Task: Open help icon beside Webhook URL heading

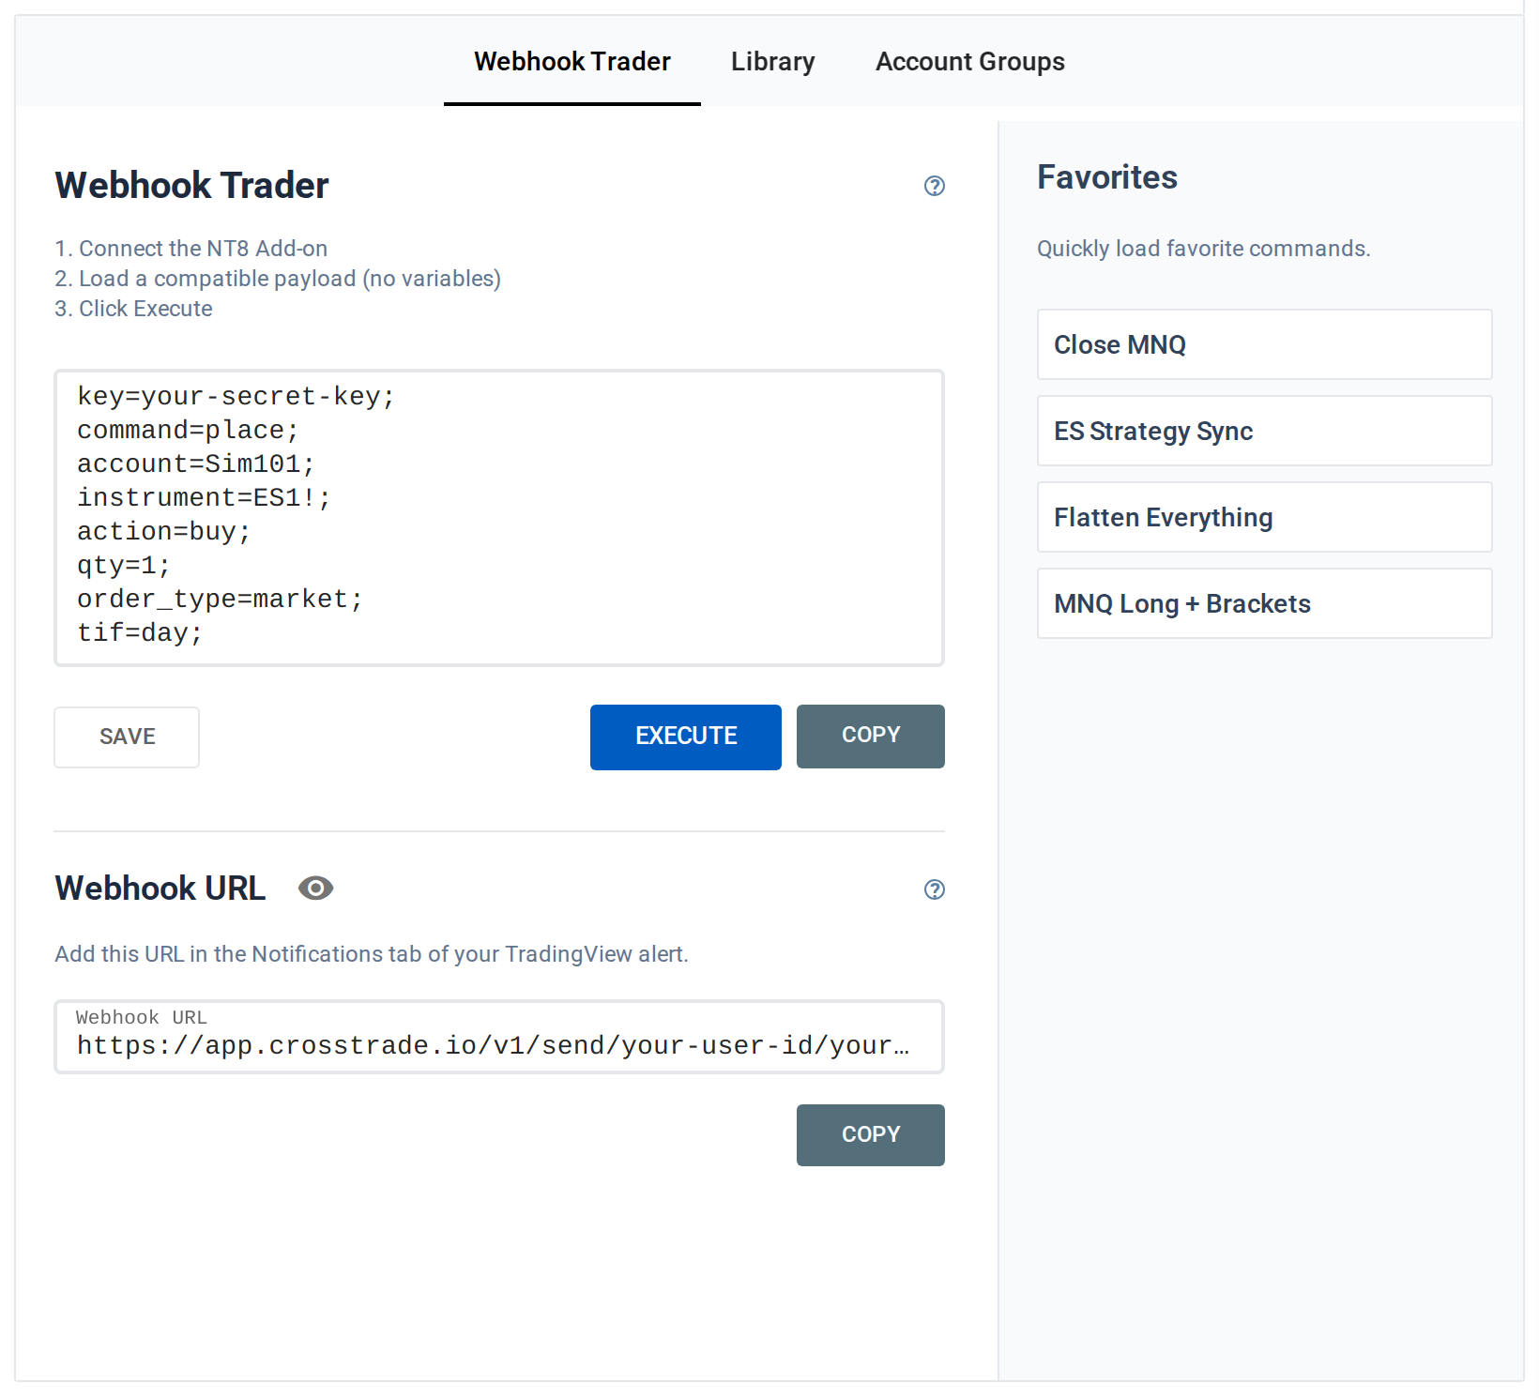Action: tap(934, 889)
